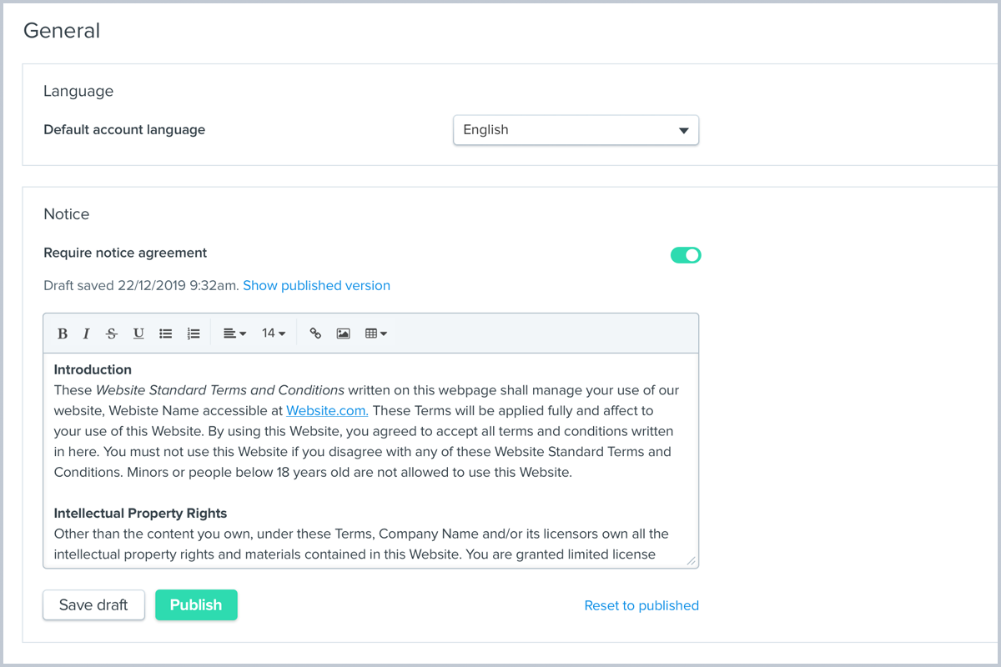
Task: Open the insert table dropdown
Action: tap(376, 333)
